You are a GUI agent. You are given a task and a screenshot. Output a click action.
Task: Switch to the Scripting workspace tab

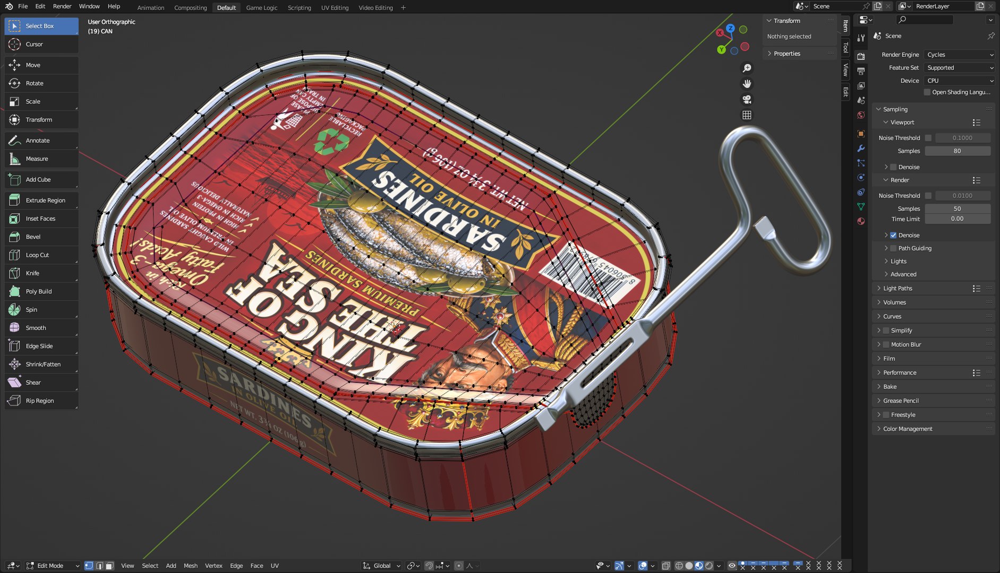coord(300,8)
